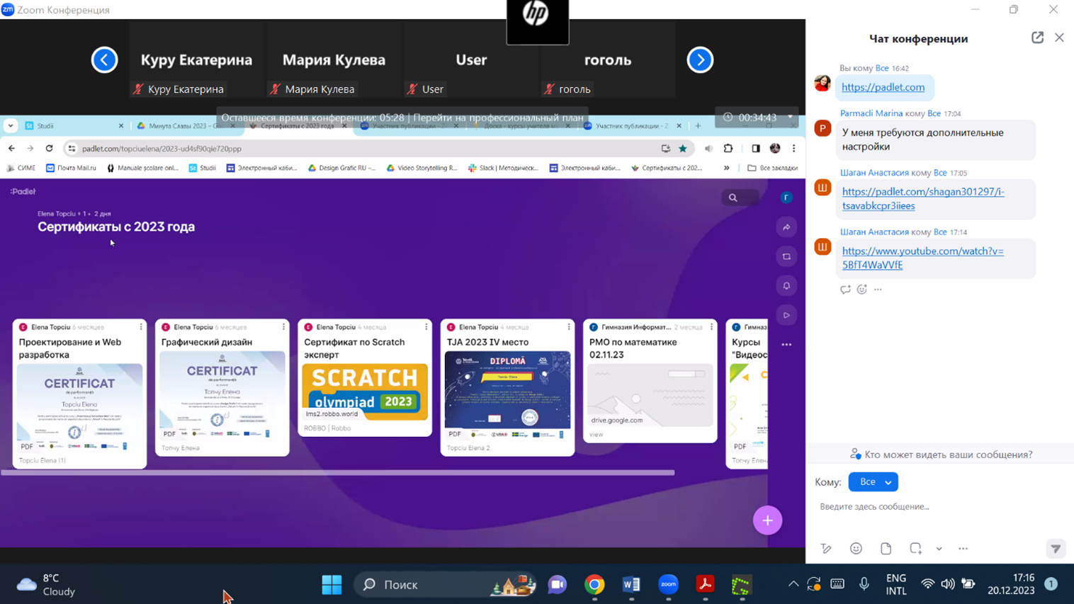
Task: Click the chat format text icon
Action: coord(826,549)
